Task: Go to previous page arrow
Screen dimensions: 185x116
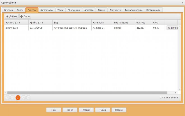Action: pyautogui.click(x=13, y=98)
